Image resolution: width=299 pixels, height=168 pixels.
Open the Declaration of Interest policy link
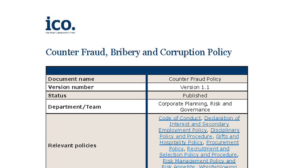pyautogui.click(x=222, y=118)
